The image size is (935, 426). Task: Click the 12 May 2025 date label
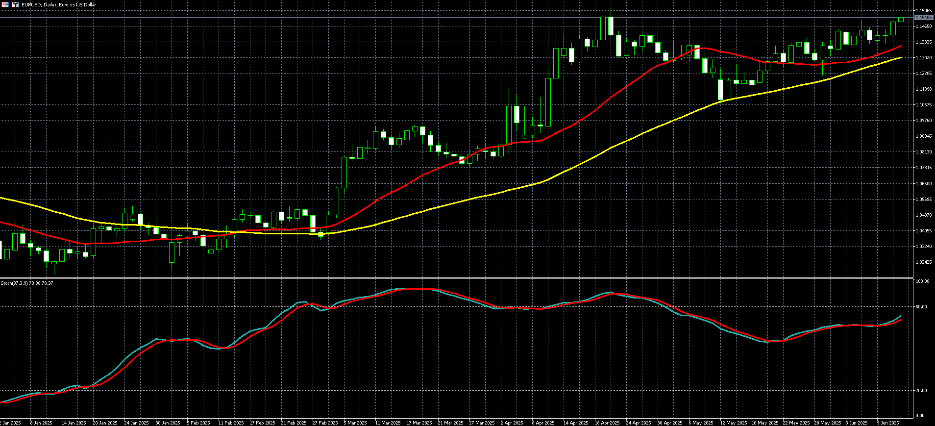click(x=733, y=423)
